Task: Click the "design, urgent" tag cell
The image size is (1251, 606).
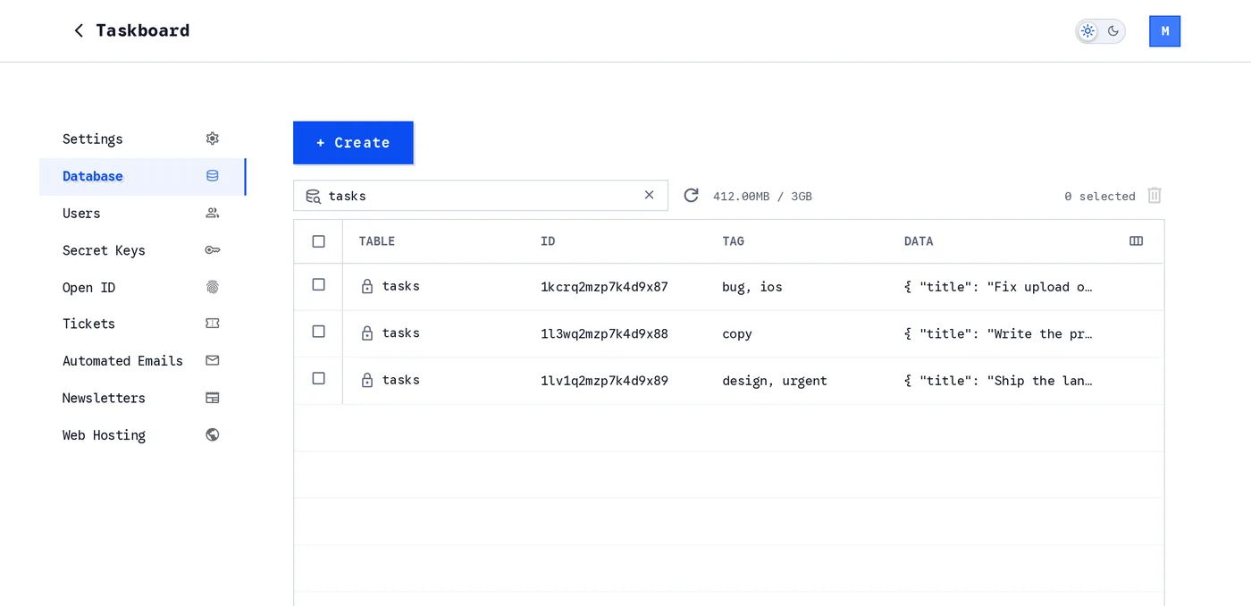Action: coord(775,381)
